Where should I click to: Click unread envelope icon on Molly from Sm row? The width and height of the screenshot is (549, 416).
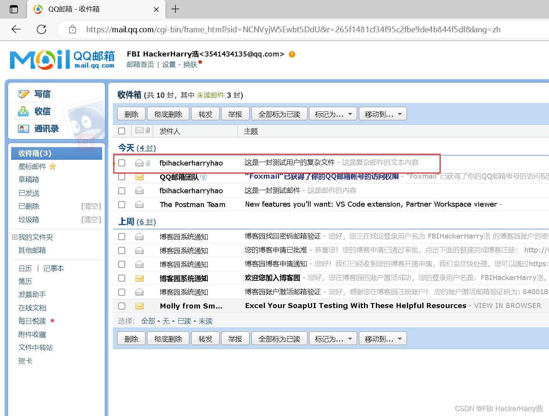click(139, 306)
